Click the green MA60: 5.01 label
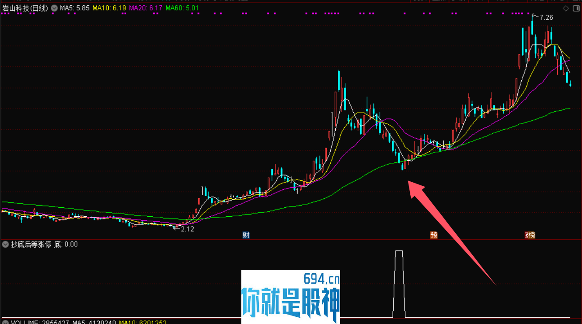Screen dimensions: 582x324 click(182, 8)
